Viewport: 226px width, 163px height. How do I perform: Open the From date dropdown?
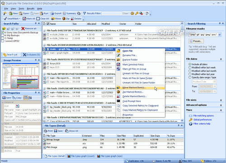pyautogui.click(x=215, y=86)
